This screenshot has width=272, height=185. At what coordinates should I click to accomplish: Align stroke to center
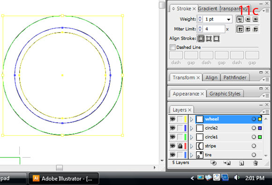tap(201, 38)
